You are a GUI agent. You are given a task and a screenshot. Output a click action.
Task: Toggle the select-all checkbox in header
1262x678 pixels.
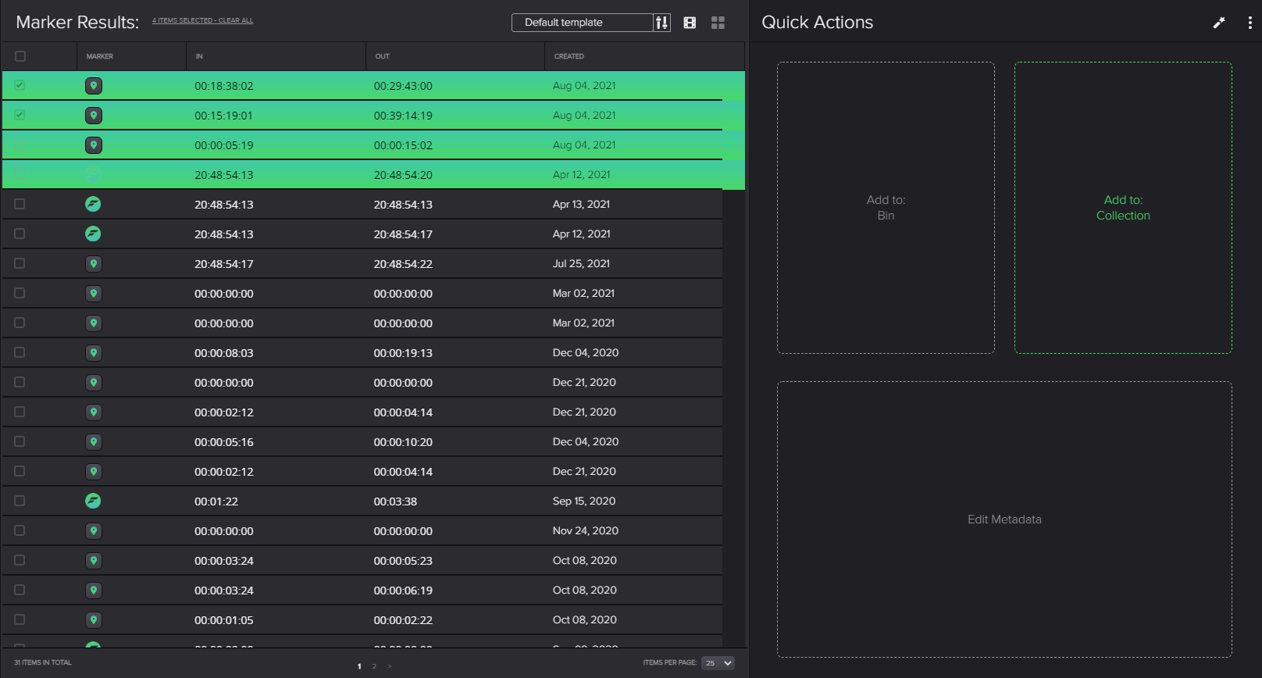click(20, 56)
